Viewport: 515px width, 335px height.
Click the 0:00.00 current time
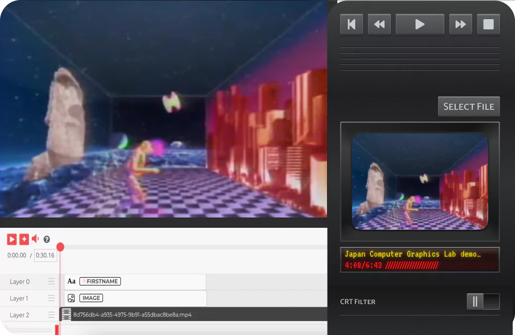tap(17, 255)
